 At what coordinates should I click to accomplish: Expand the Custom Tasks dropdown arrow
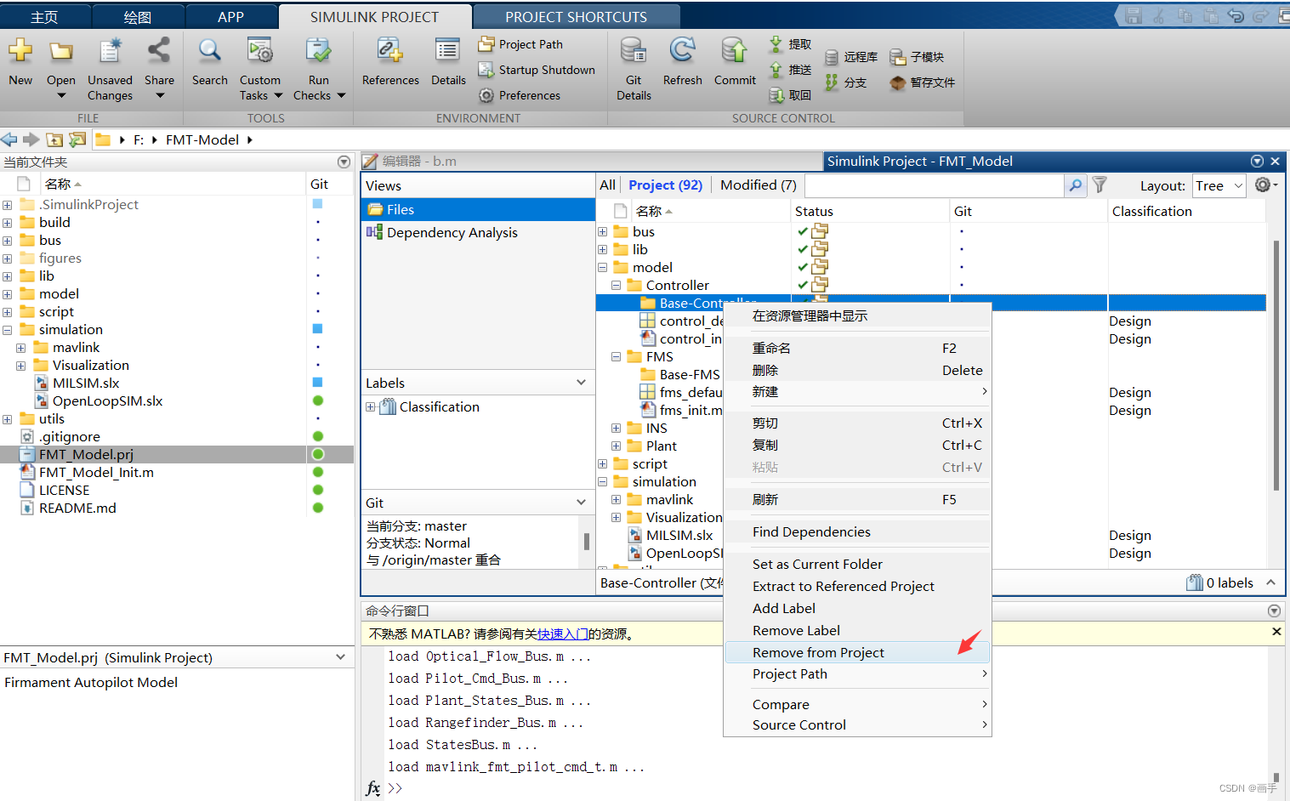click(x=278, y=95)
